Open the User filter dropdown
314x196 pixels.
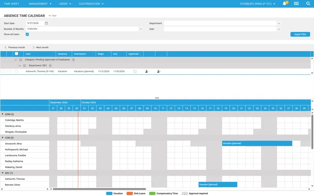(279, 29)
